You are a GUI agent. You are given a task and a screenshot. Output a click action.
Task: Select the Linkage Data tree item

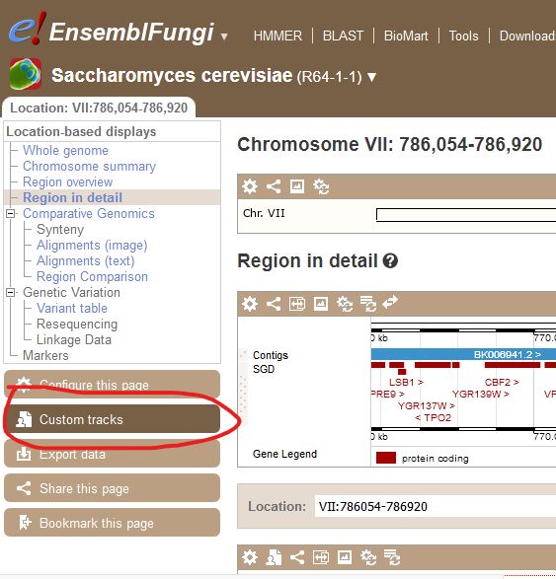pyautogui.click(x=74, y=339)
